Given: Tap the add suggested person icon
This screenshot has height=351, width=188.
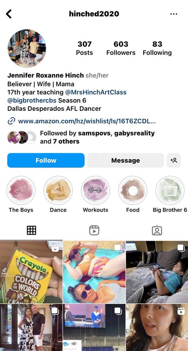Looking at the screenshot, I should (174, 160).
